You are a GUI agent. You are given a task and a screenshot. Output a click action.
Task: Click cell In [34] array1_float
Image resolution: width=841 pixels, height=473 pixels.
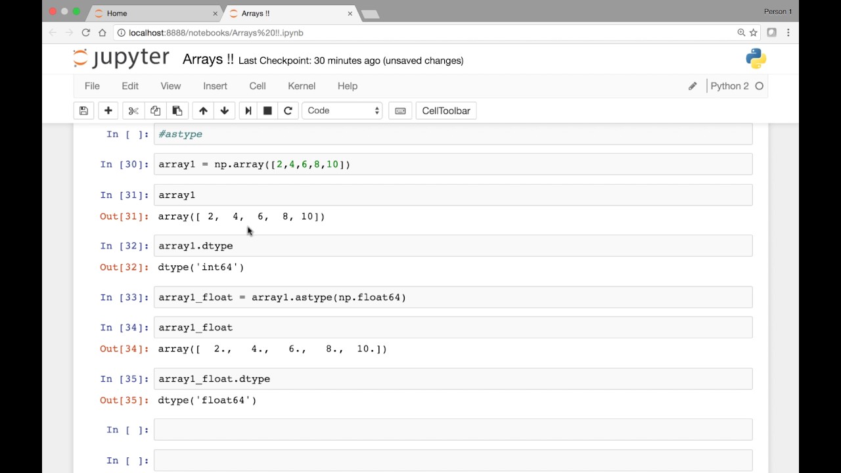(453, 327)
